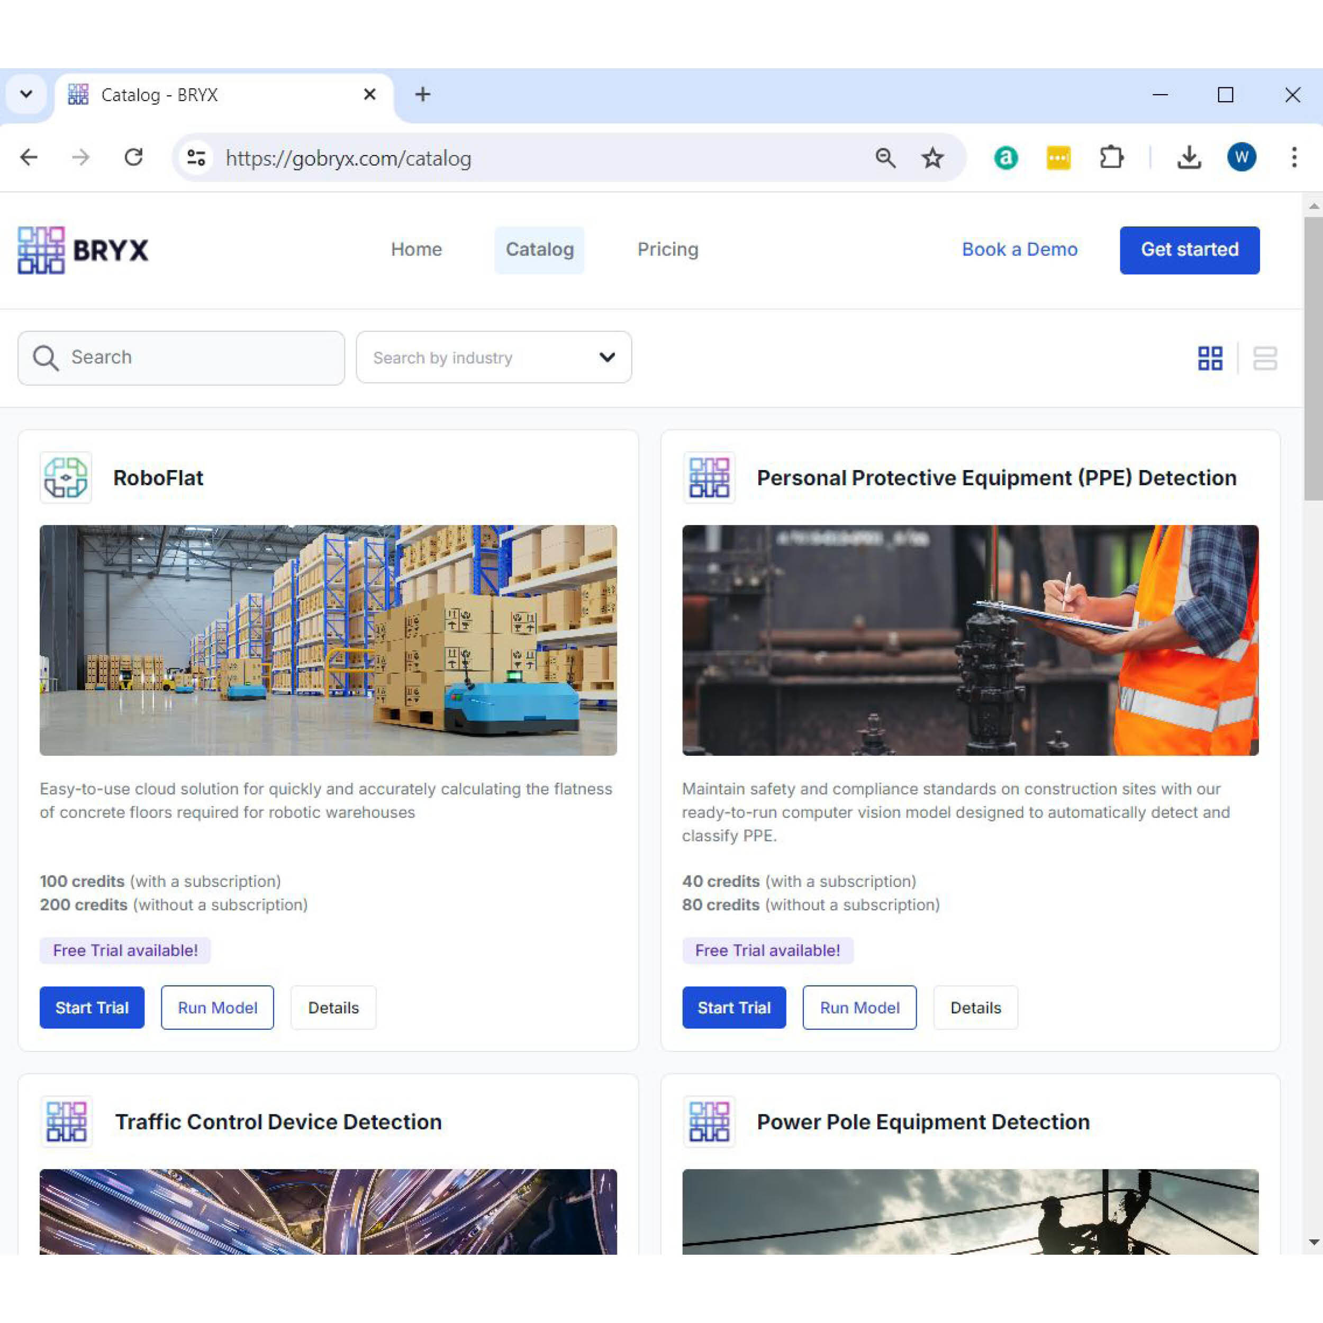Open Chrome three-dot menu
Screen dimensions: 1323x1323
(1294, 158)
